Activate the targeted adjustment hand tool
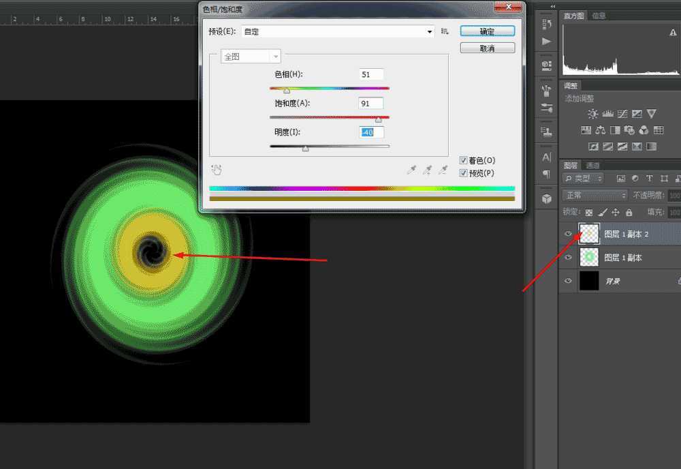 point(217,169)
